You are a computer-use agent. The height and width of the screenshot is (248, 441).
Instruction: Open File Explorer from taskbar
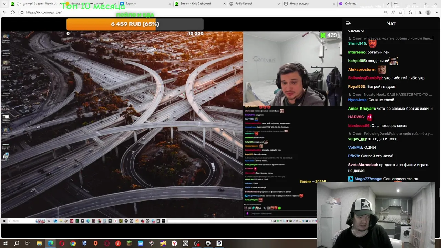pos(39,244)
